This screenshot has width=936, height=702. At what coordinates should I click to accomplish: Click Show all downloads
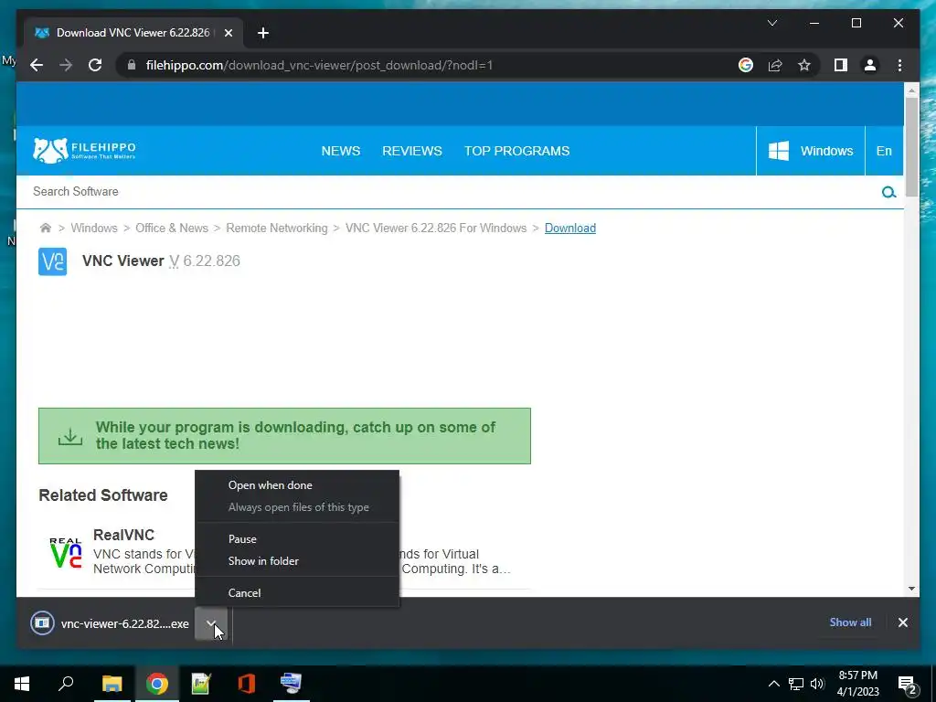pyautogui.click(x=850, y=622)
